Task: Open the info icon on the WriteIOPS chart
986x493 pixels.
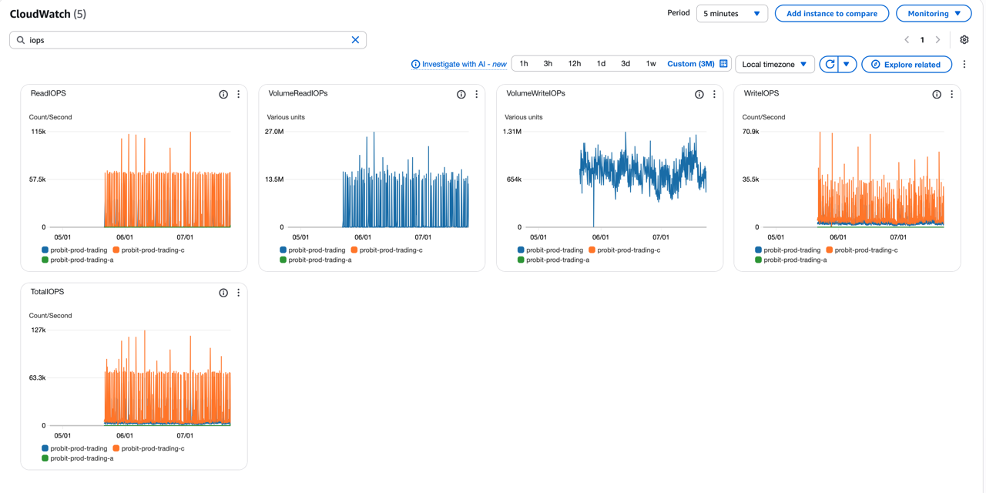Action: [936, 93]
